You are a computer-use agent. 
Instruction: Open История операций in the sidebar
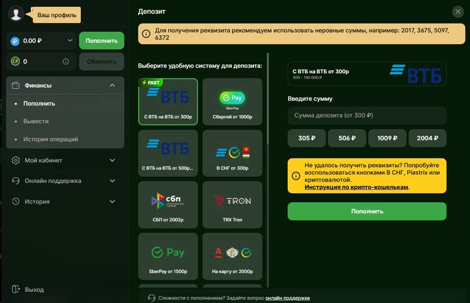(x=51, y=139)
